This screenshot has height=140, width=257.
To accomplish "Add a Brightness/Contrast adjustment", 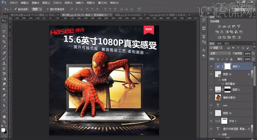I will pos(219,26).
